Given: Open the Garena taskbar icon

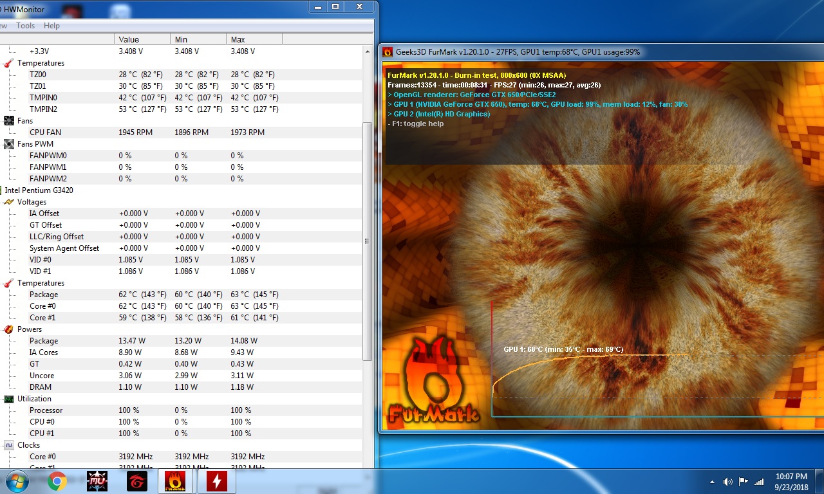Looking at the screenshot, I should [x=137, y=481].
